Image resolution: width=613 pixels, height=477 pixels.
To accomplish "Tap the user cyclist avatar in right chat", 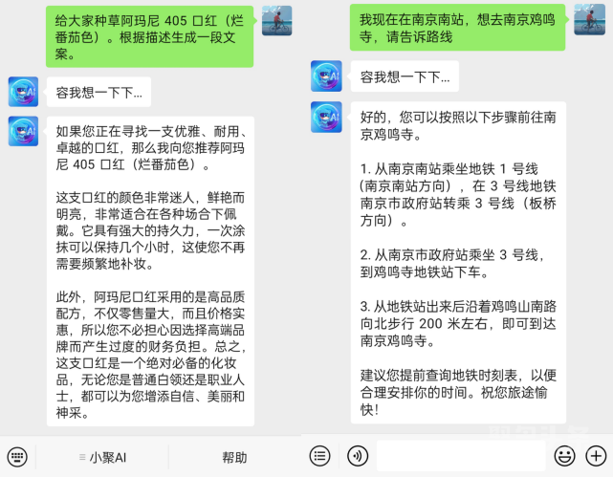I will point(589,19).
